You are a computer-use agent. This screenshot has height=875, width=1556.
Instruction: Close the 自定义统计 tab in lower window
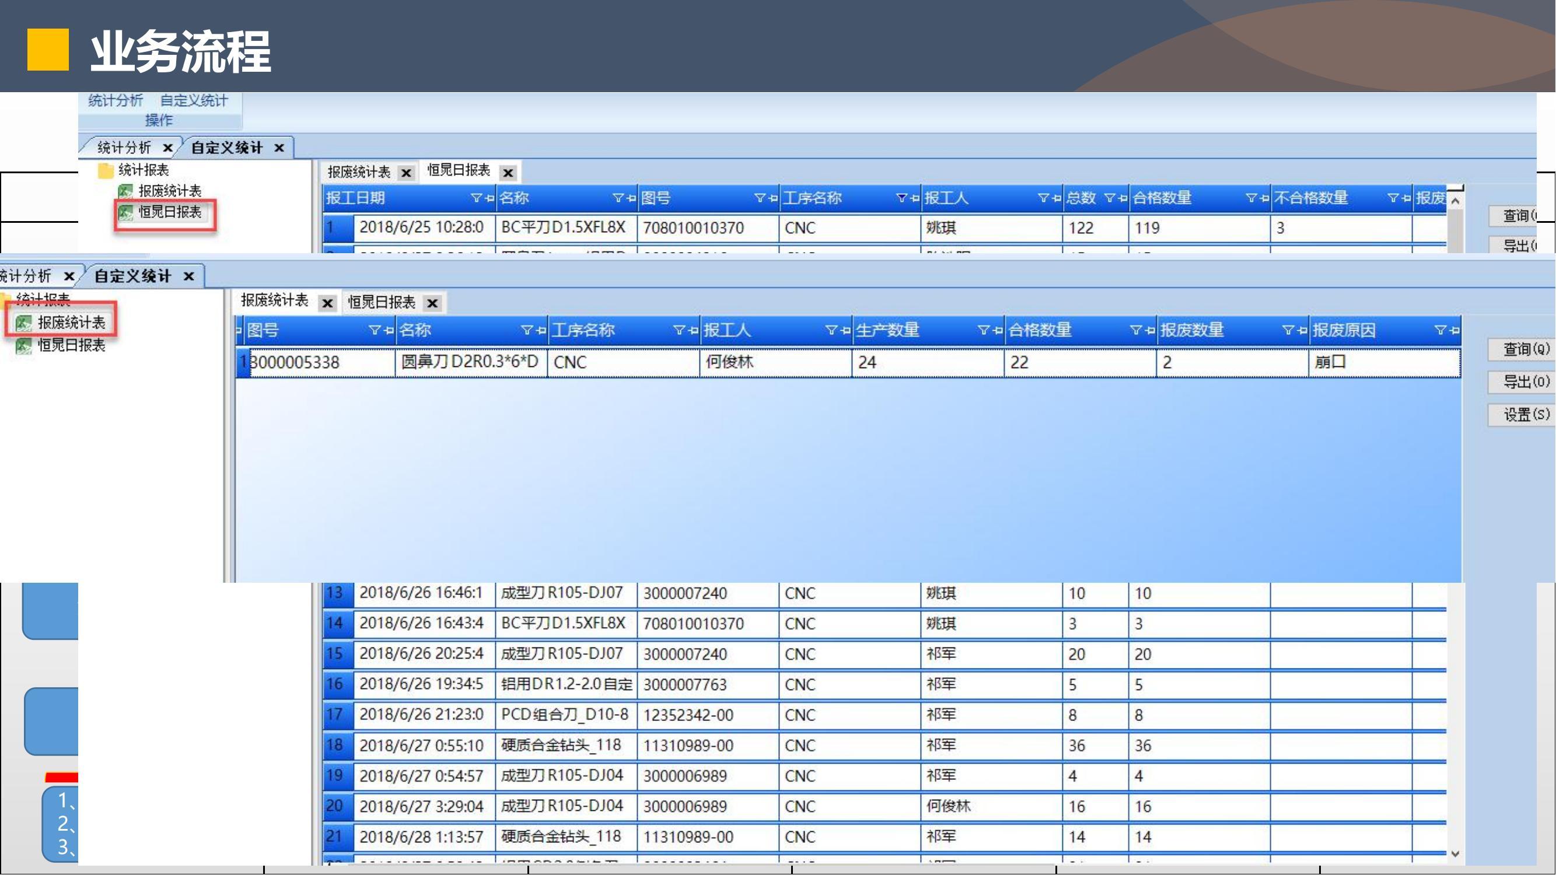pos(188,276)
